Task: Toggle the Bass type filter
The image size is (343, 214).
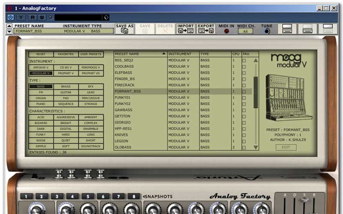Action: pyautogui.click(x=41, y=86)
